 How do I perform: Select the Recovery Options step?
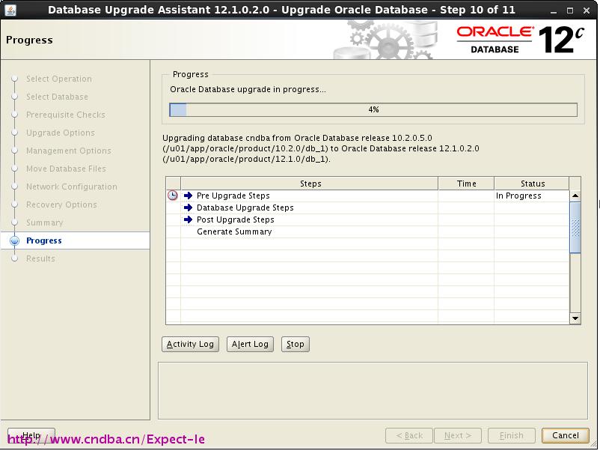pos(61,205)
